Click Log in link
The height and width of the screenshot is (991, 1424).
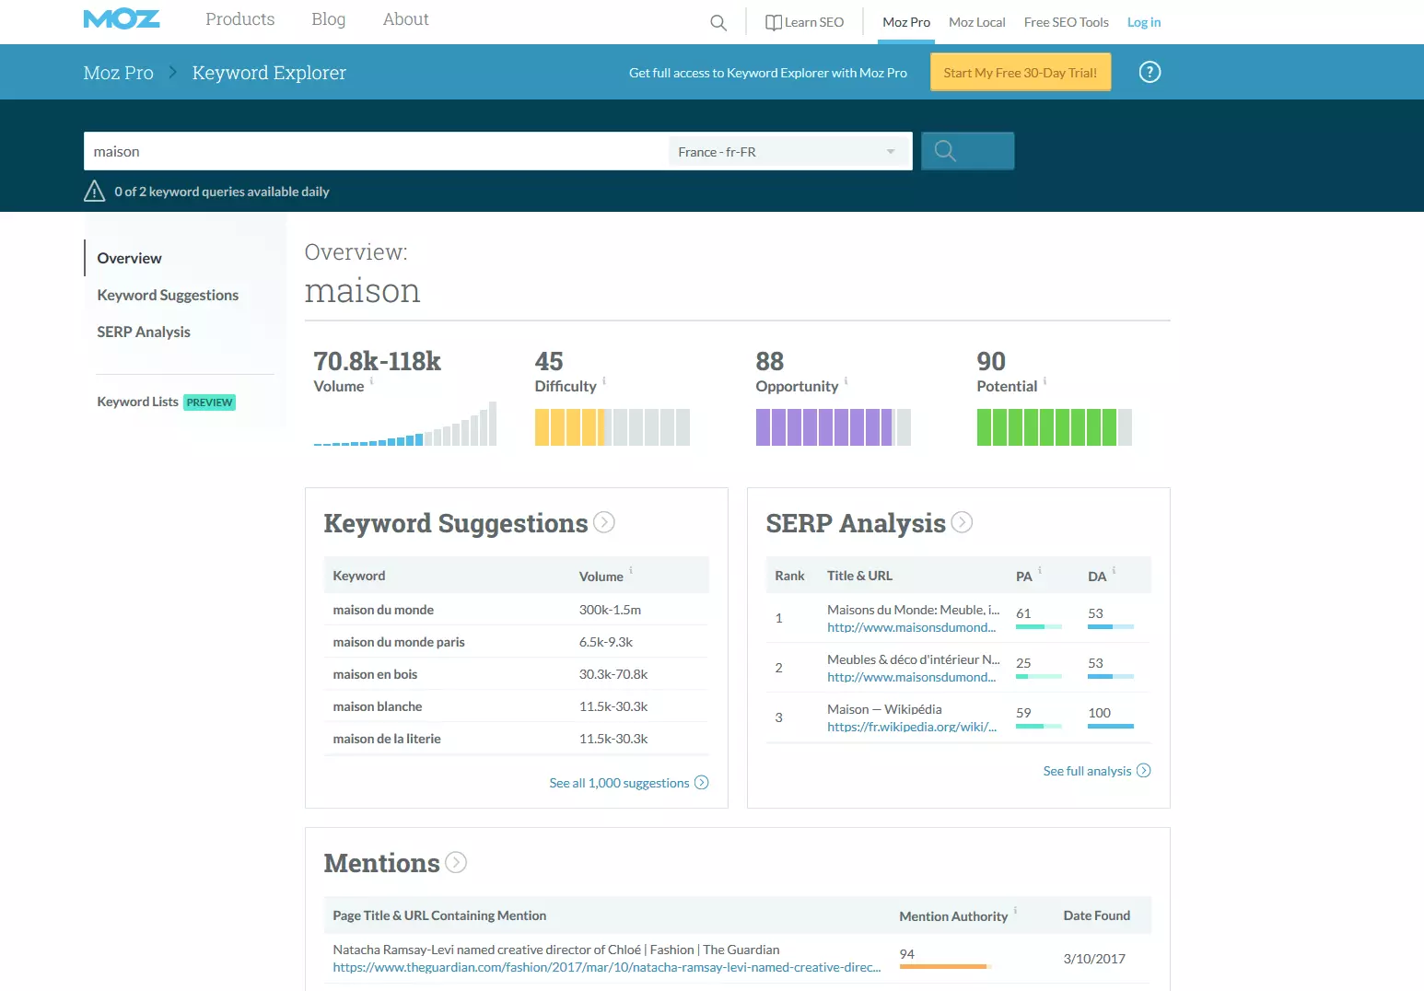(1143, 22)
